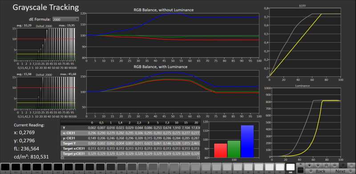
Task: Click the 'fL: 236,564' current reading
Action: point(27,149)
